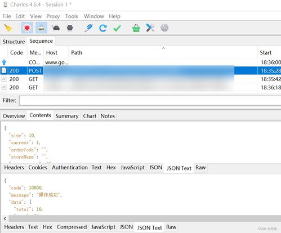Click the horizontal scrollbar left arrow
The image size is (281, 233).
click(5, 218)
